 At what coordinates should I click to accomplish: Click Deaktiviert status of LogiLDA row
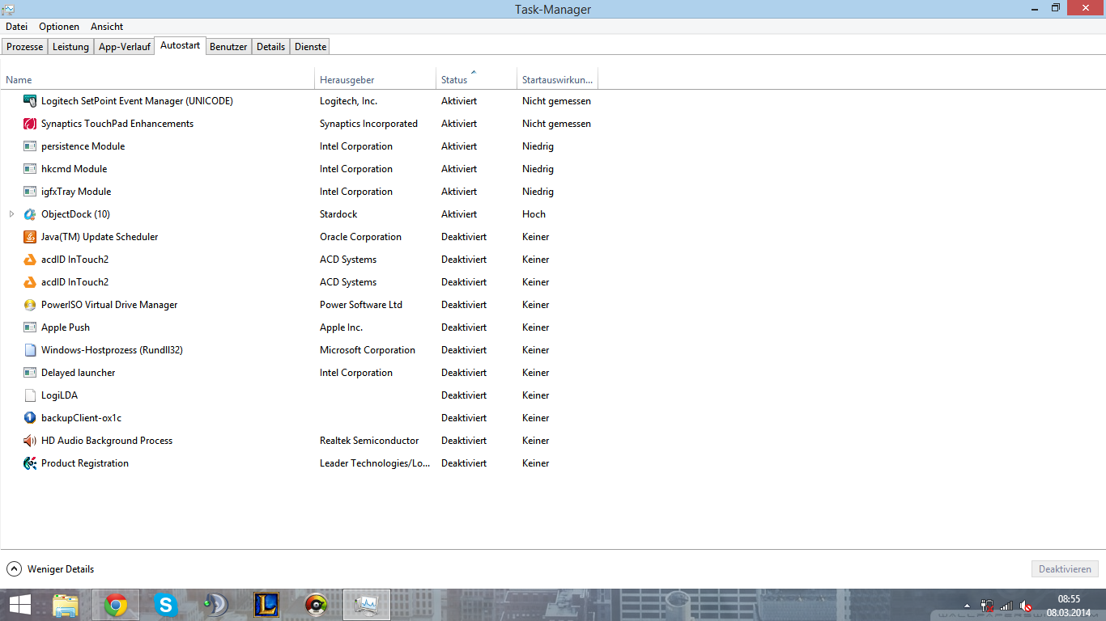[x=464, y=395]
